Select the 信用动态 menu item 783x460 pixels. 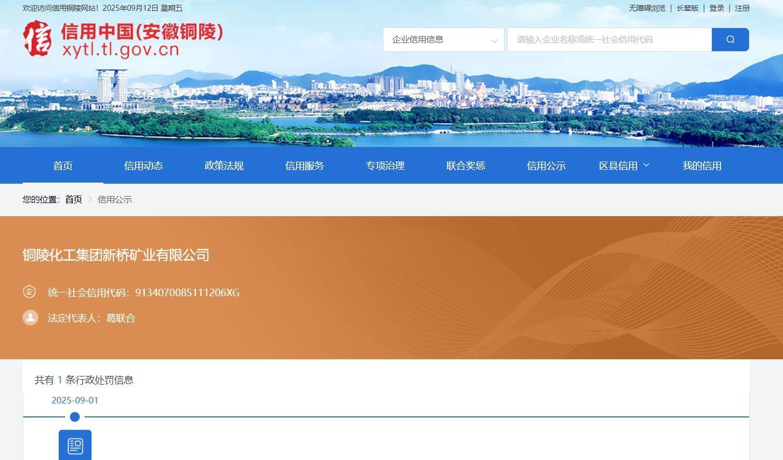(x=143, y=165)
